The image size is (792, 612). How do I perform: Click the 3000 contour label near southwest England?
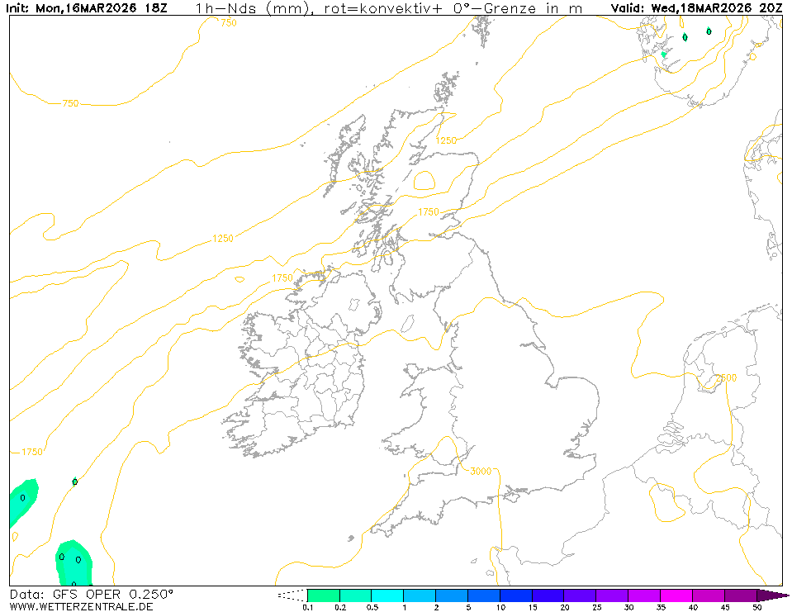coord(480,472)
